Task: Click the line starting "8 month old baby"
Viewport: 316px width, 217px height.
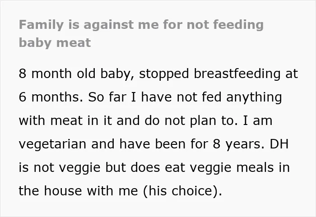Action: click(158, 74)
